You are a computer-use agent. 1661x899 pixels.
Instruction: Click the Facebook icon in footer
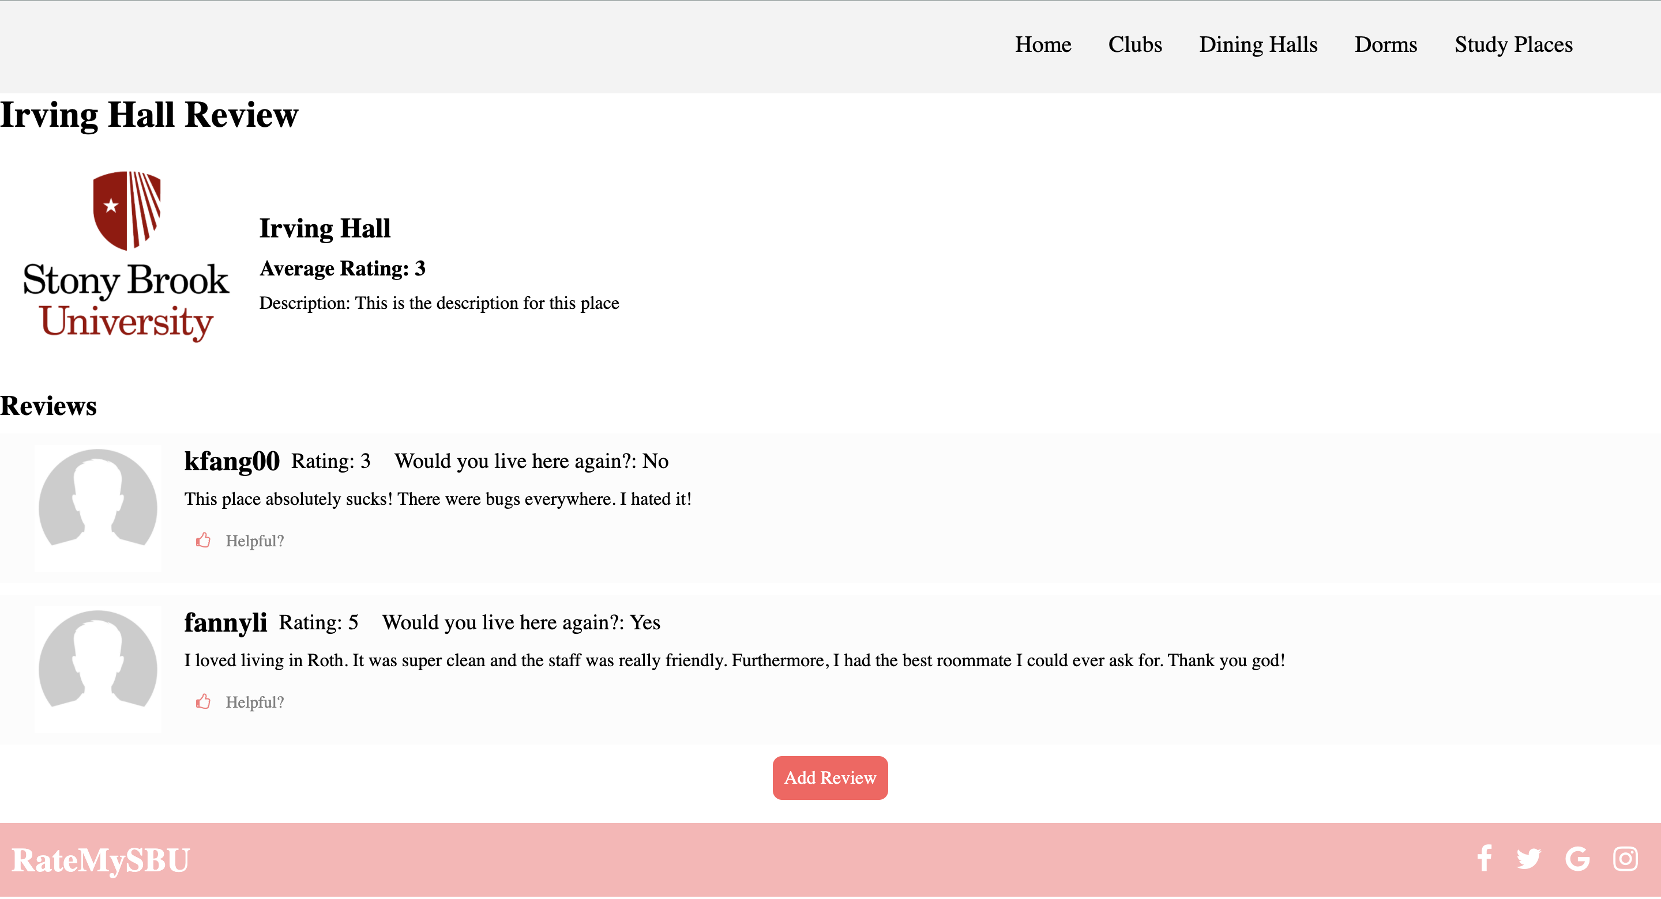point(1484,859)
